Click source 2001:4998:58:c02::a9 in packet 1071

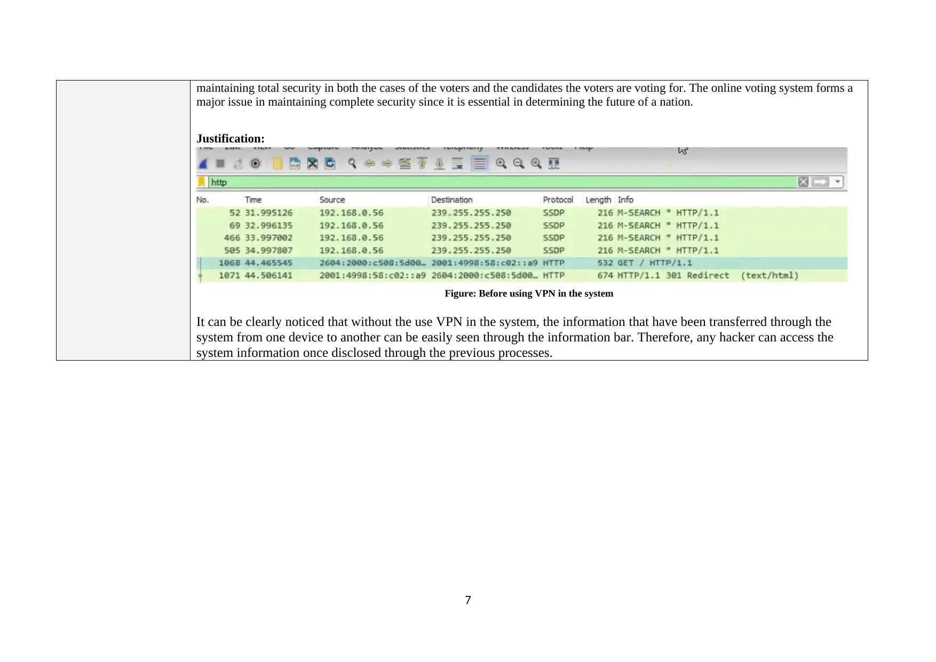click(x=373, y=276)
